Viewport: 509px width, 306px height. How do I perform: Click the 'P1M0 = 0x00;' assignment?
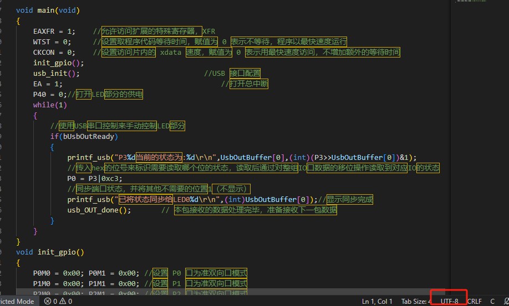[x=58, y=284]
